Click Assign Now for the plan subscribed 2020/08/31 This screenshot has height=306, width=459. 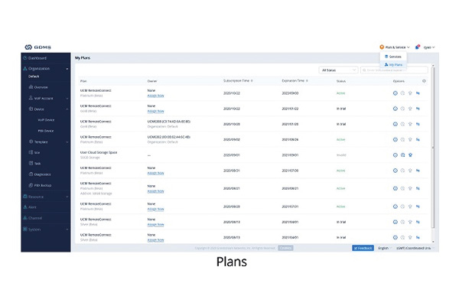(155, 174)
